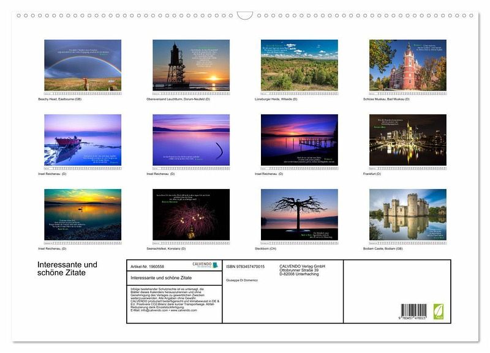Click the caption 'Beachy Head, Eastbourne (GB)'

click(59, 99)
